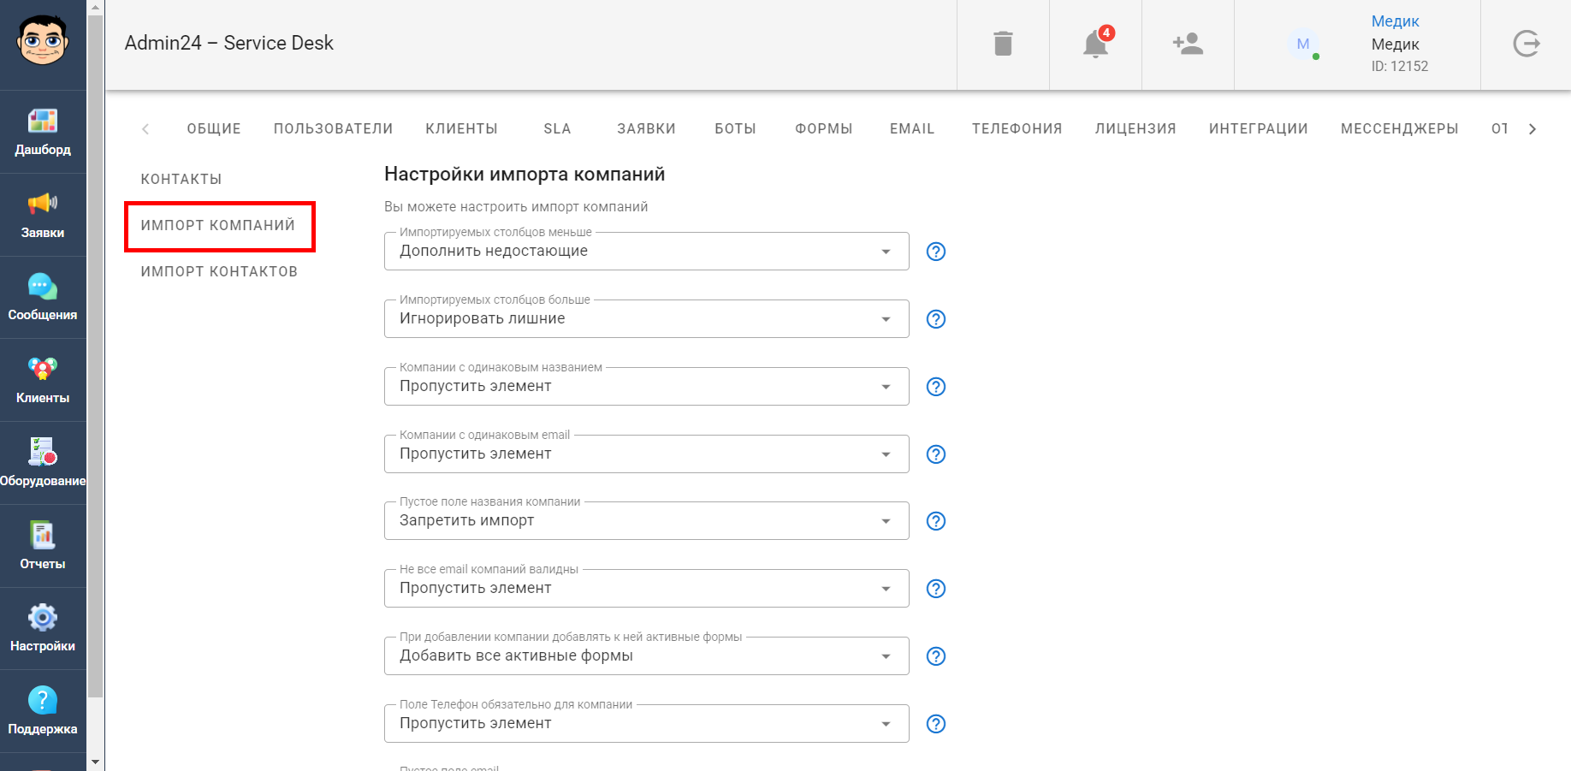This screenshot has height=771, width=1571.
Task: Open the ИНТЕГРАЦИИ tab
Action: coord(1258,129)
